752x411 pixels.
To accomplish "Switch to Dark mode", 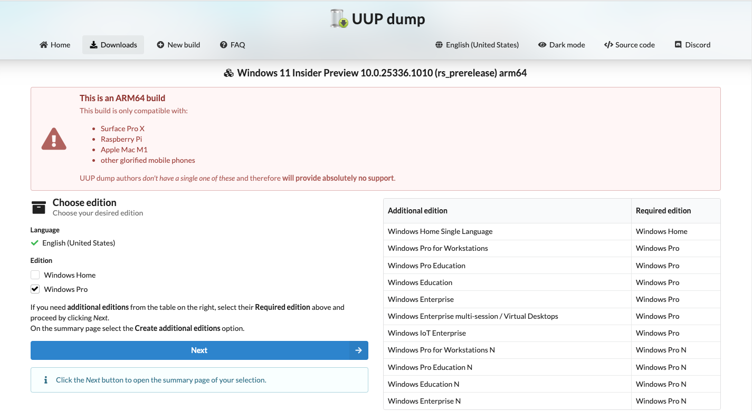I will click(x=561, y=45).
